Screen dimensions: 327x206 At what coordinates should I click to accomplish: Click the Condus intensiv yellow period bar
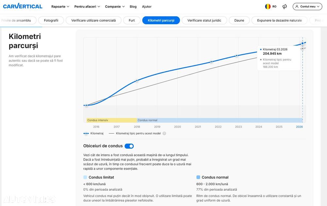coord(112,120)
